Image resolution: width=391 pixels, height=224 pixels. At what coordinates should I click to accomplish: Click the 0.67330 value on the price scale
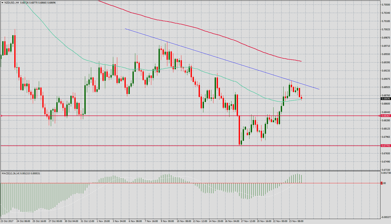pyautogui.click(x=385, y=170)
